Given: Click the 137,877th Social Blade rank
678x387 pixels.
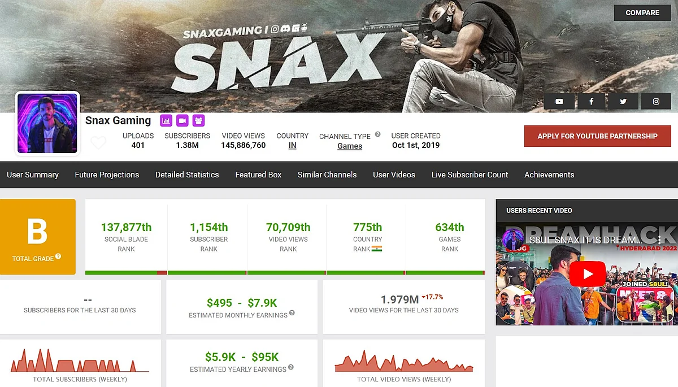Looking at the screenshot, I should tap(127, 227).
